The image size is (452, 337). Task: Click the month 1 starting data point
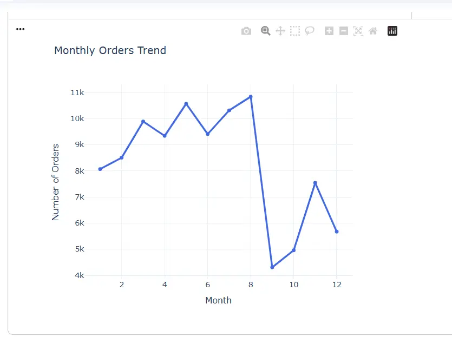point(100,169)
